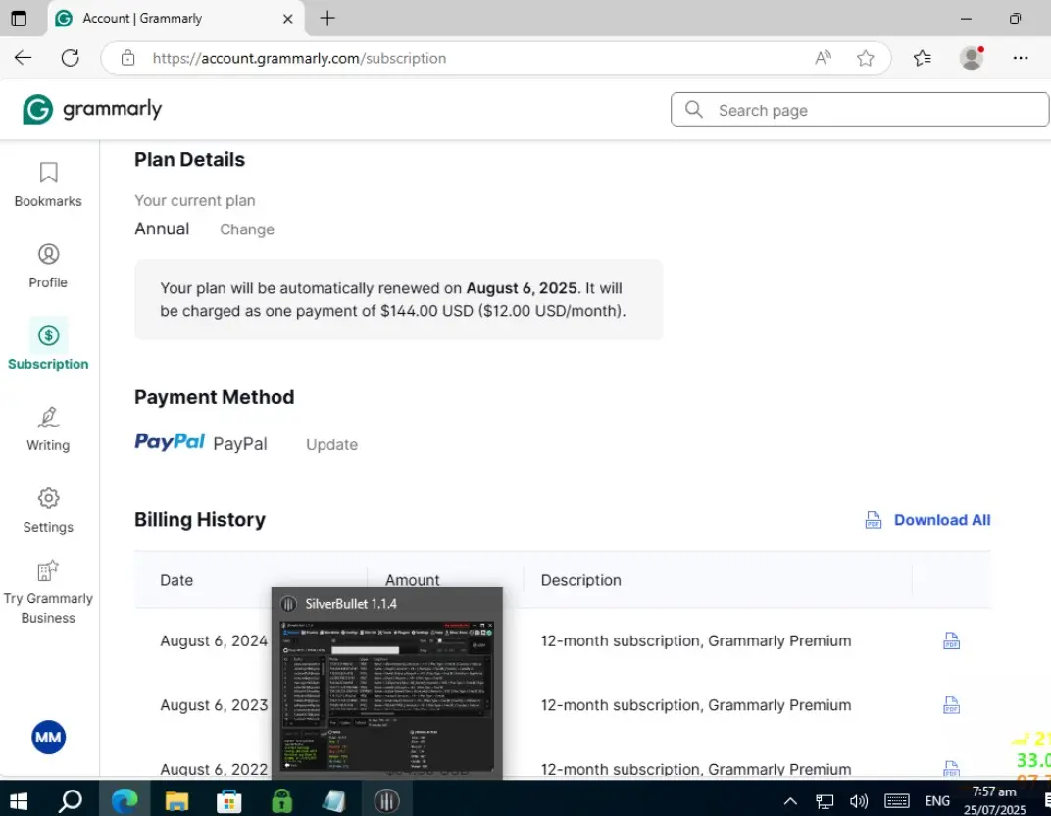Click the August 6, 2025 renewal date text
Image resolution: width=1051 pixels, height=816 pixels.
point(522,288)
